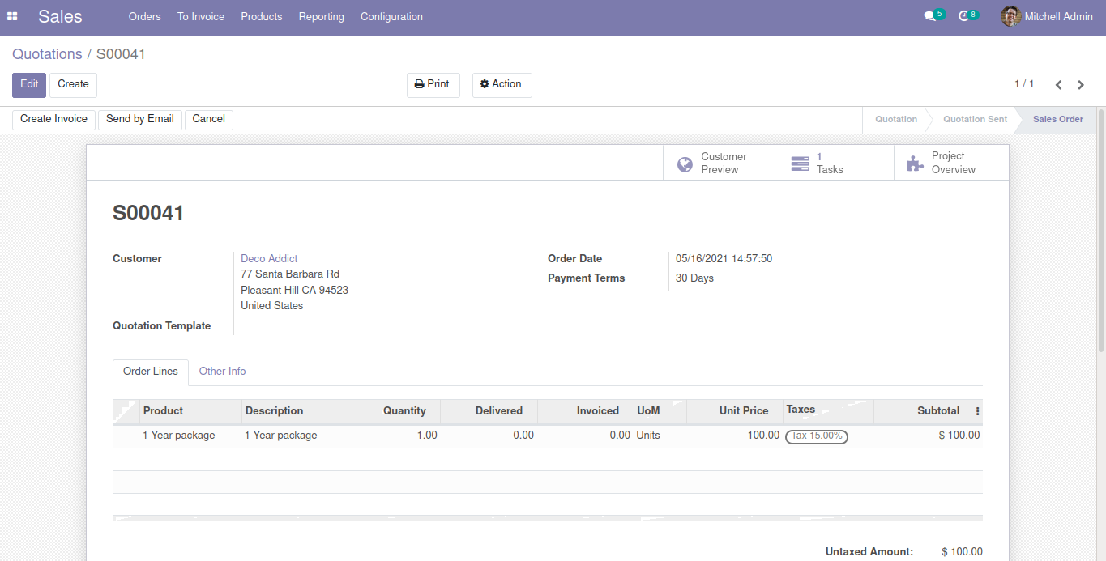Expand the Print dropdown
This screenshot has height=561, width=1106.
point(433,84)
